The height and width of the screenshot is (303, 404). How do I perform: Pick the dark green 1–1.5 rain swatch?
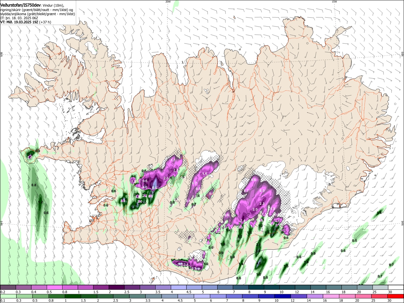coord(73,296)
